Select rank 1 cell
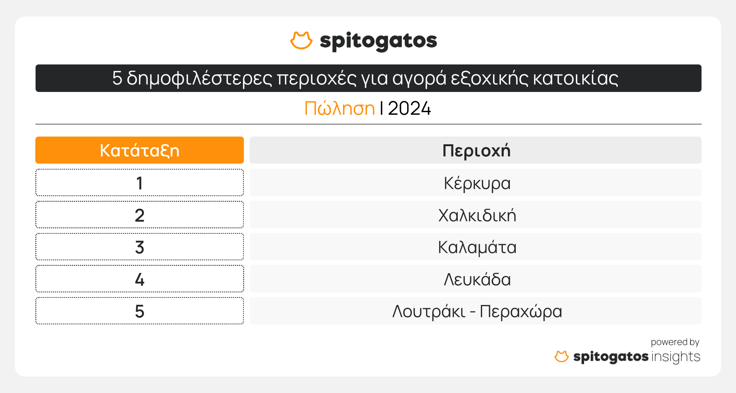 (139, 183)
